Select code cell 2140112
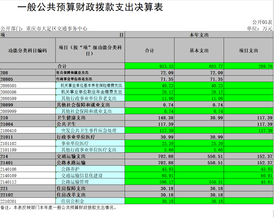Viewport: 275px width, 218px height. pos(28,182)
